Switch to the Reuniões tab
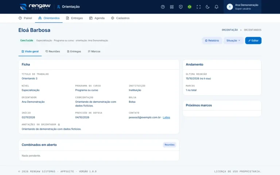 click(x=52, y=51)
